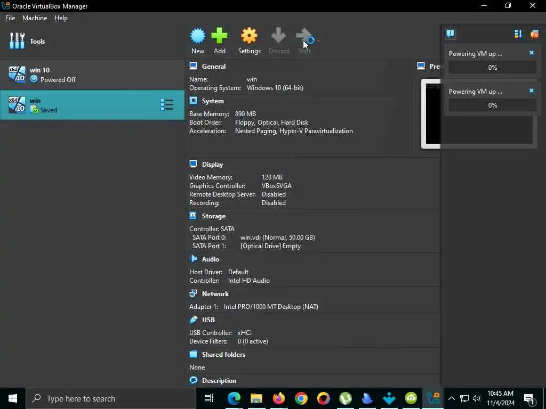
Task: Select the 'win' Saved machine
Action: pos(92,105)
